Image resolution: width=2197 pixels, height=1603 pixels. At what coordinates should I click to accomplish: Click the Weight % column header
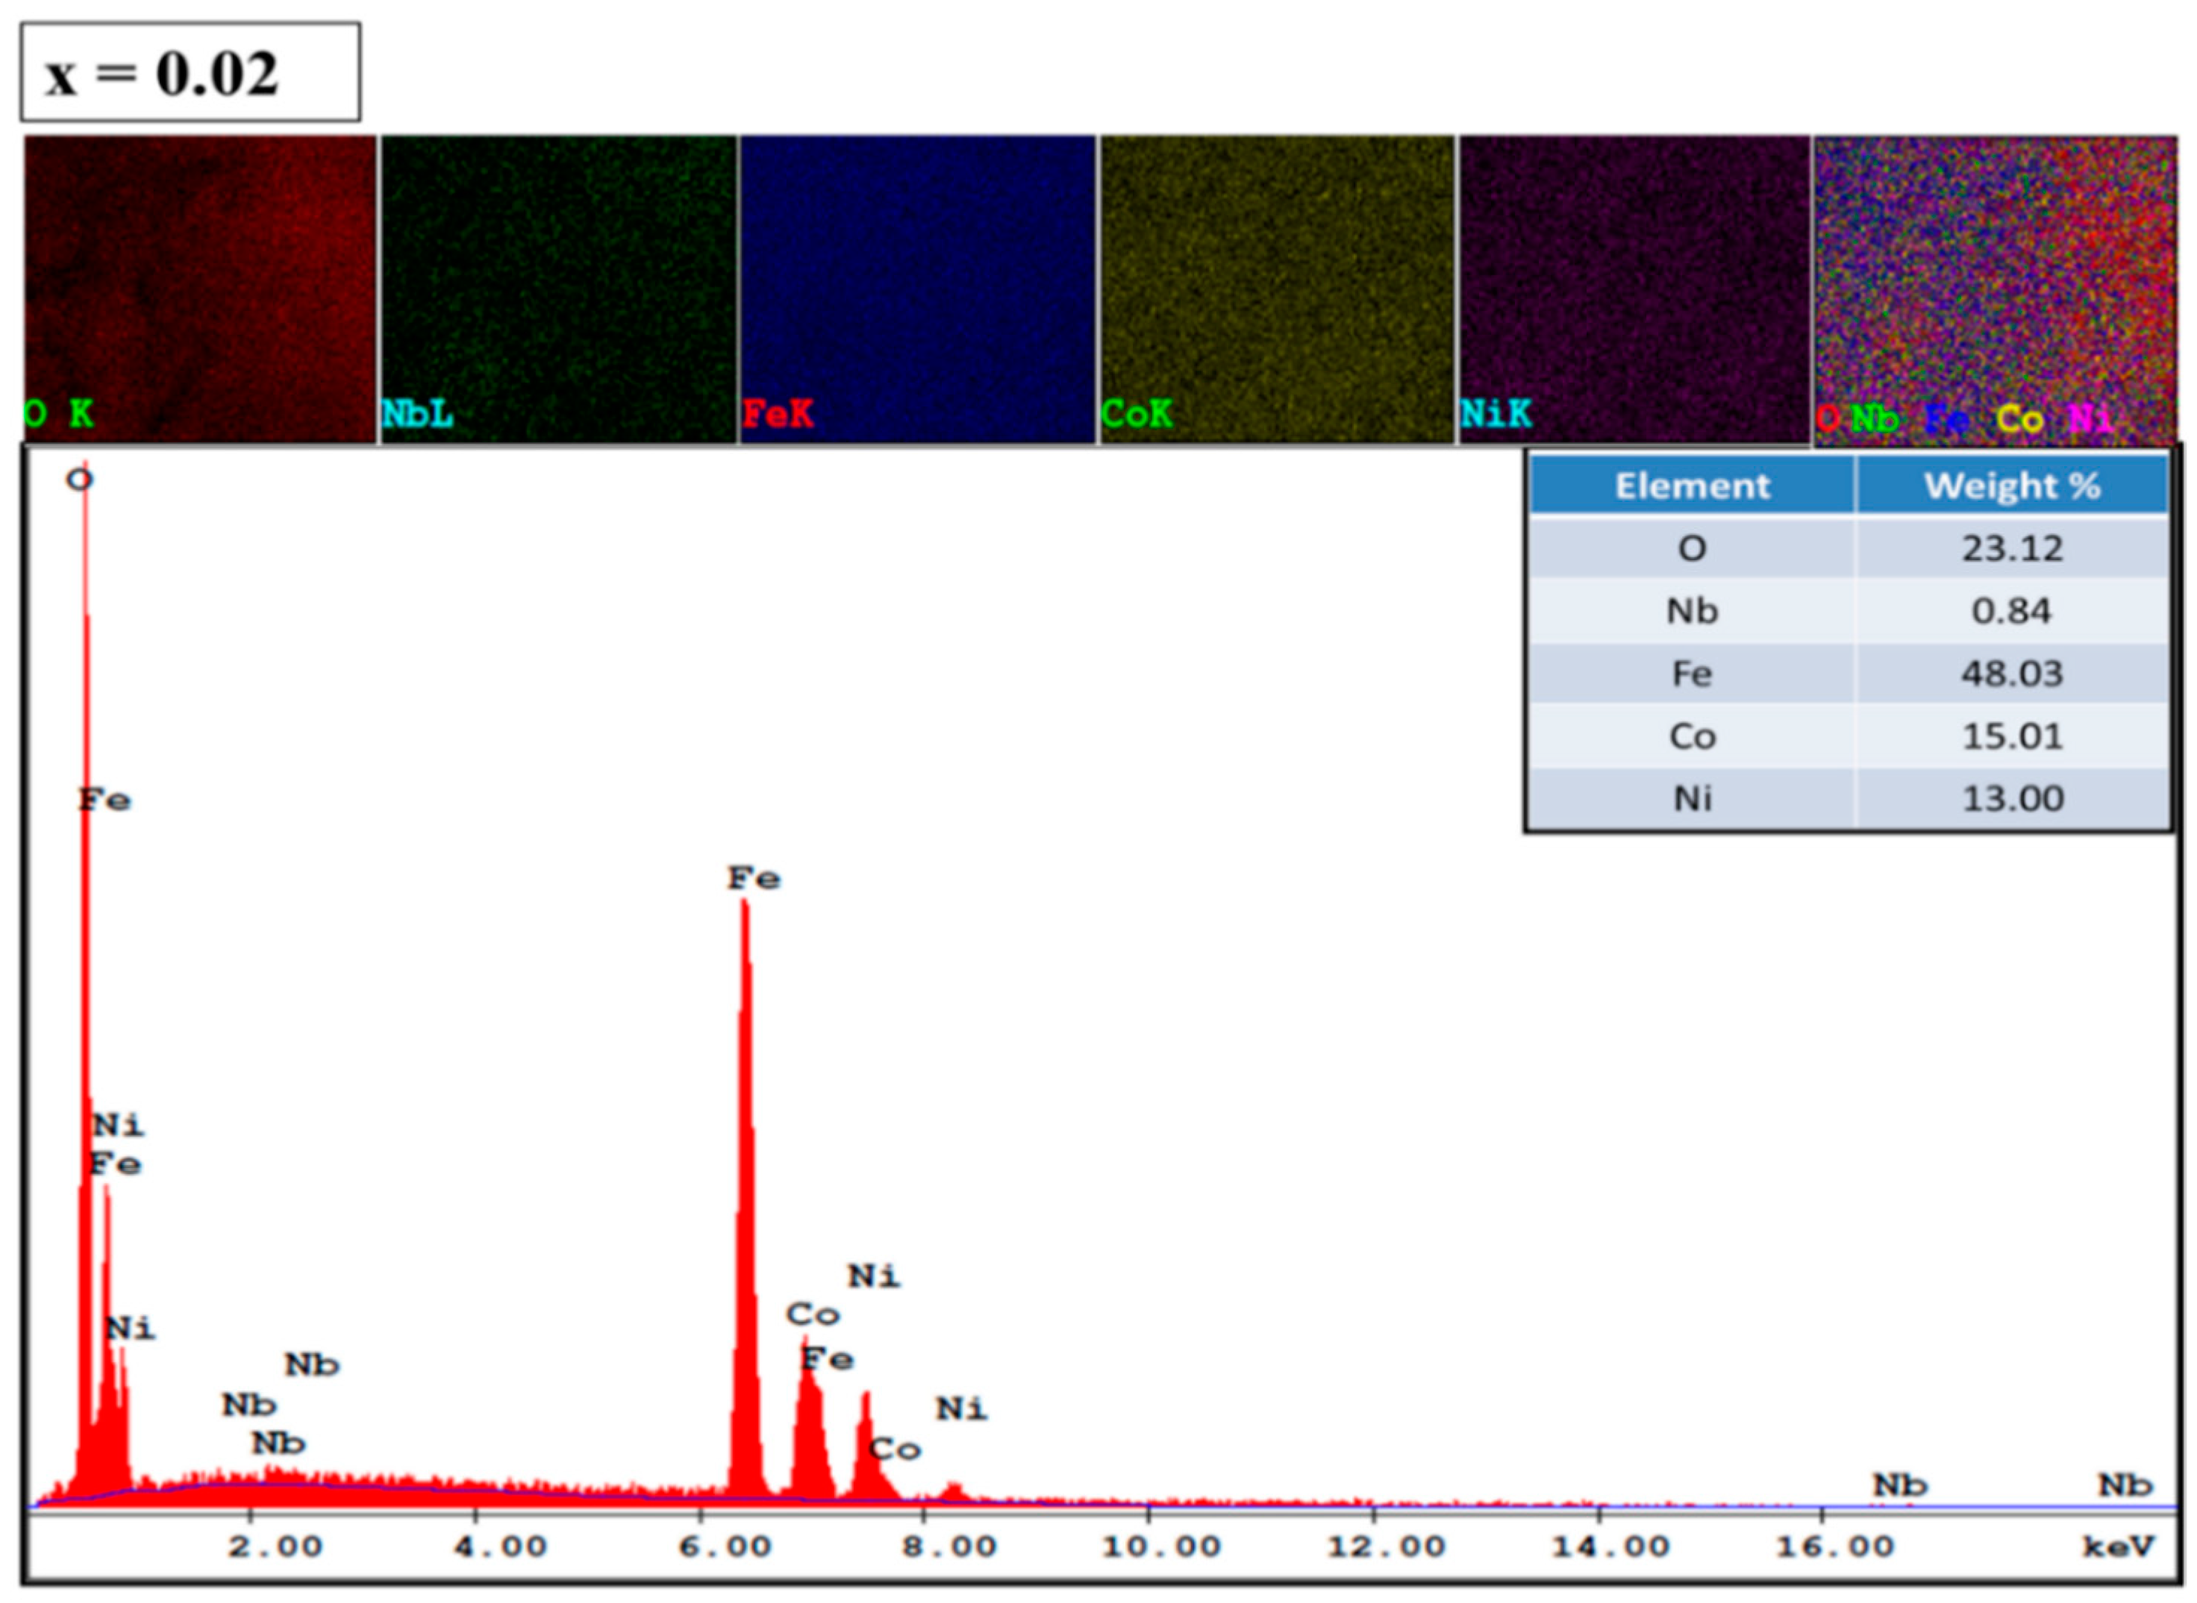[2012, 486]
